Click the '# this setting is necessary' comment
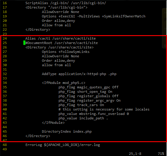 coord(104,110)
